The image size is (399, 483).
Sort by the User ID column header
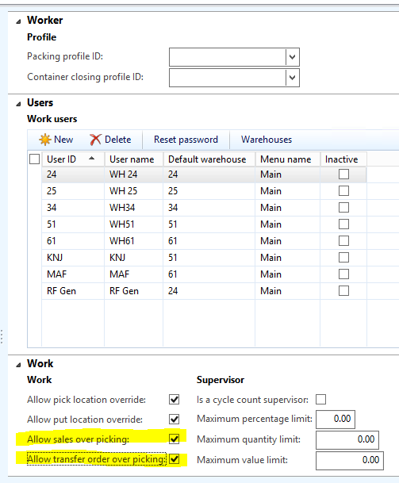click(73, 159)
